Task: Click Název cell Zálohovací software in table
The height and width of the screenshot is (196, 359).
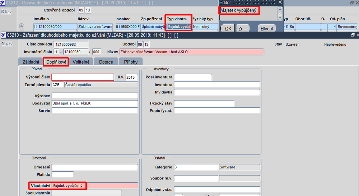Action: (x=95, y=27)
